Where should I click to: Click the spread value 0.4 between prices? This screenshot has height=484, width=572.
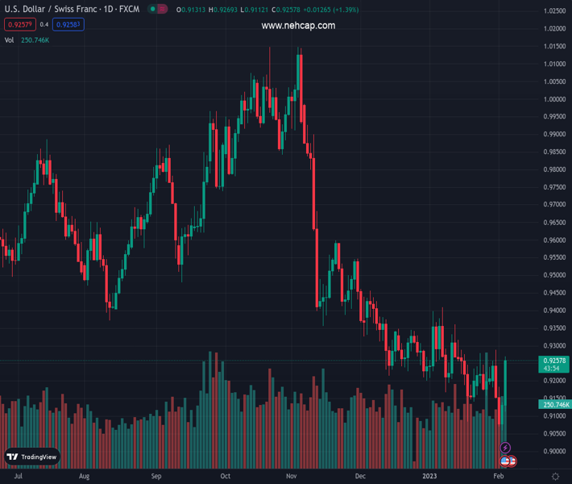(x=44, y=24)
